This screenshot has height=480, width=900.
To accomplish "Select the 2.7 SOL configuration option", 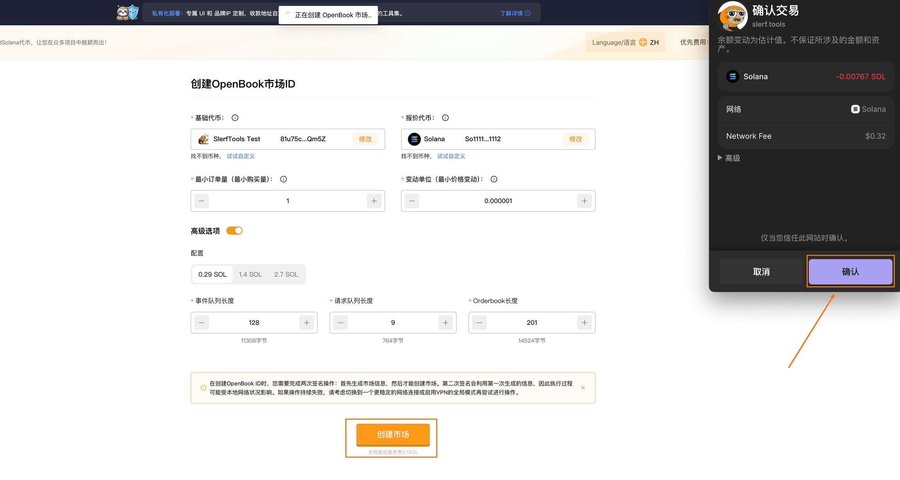I will 286,274.
